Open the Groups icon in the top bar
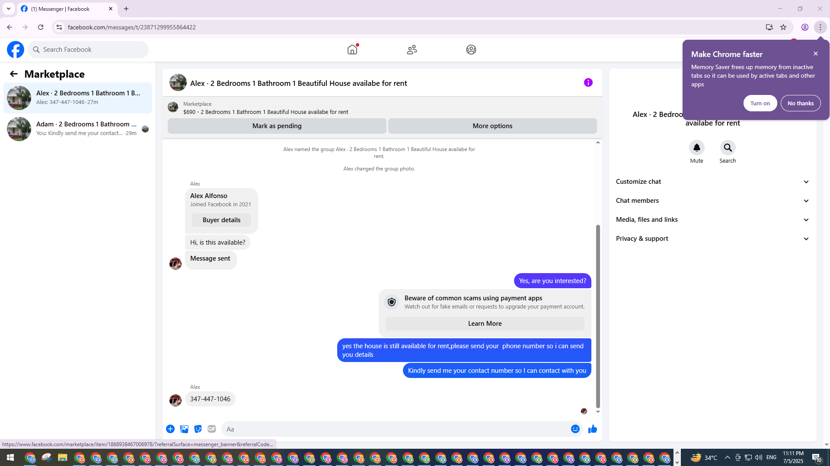 click(471, 50)
